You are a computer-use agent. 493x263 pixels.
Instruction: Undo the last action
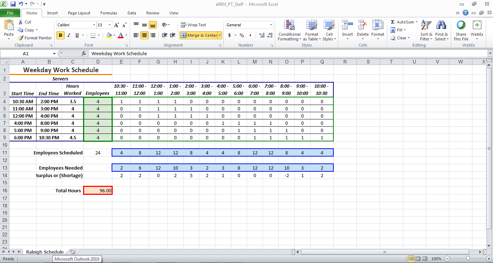(x=21, y=4)
